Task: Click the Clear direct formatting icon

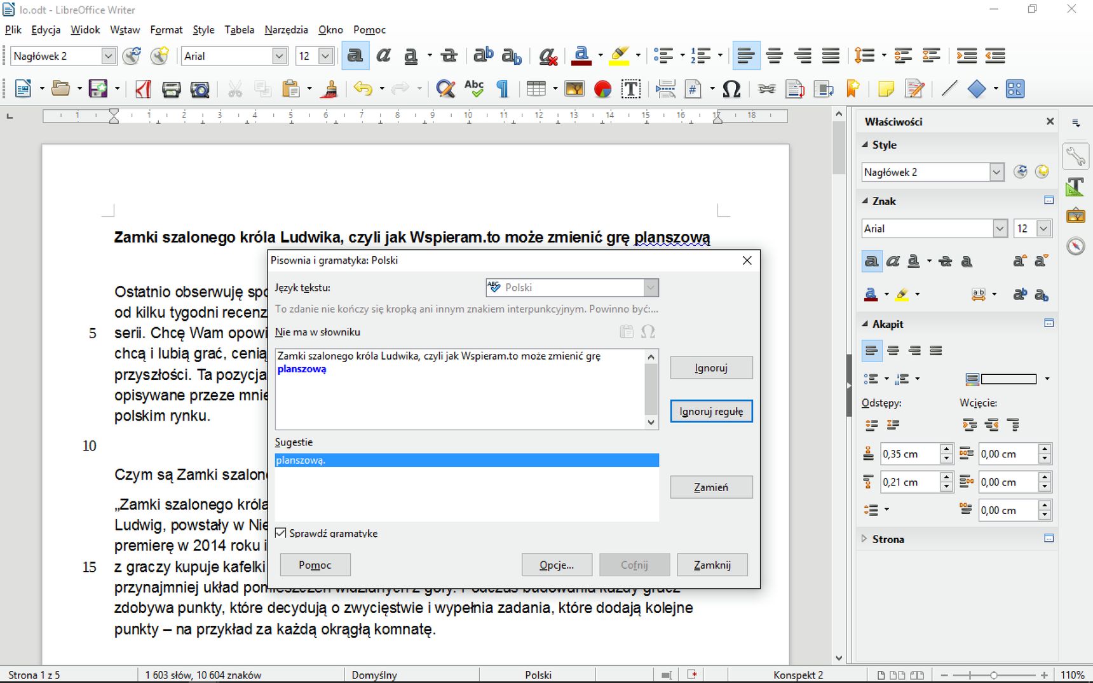Action: 547,56
